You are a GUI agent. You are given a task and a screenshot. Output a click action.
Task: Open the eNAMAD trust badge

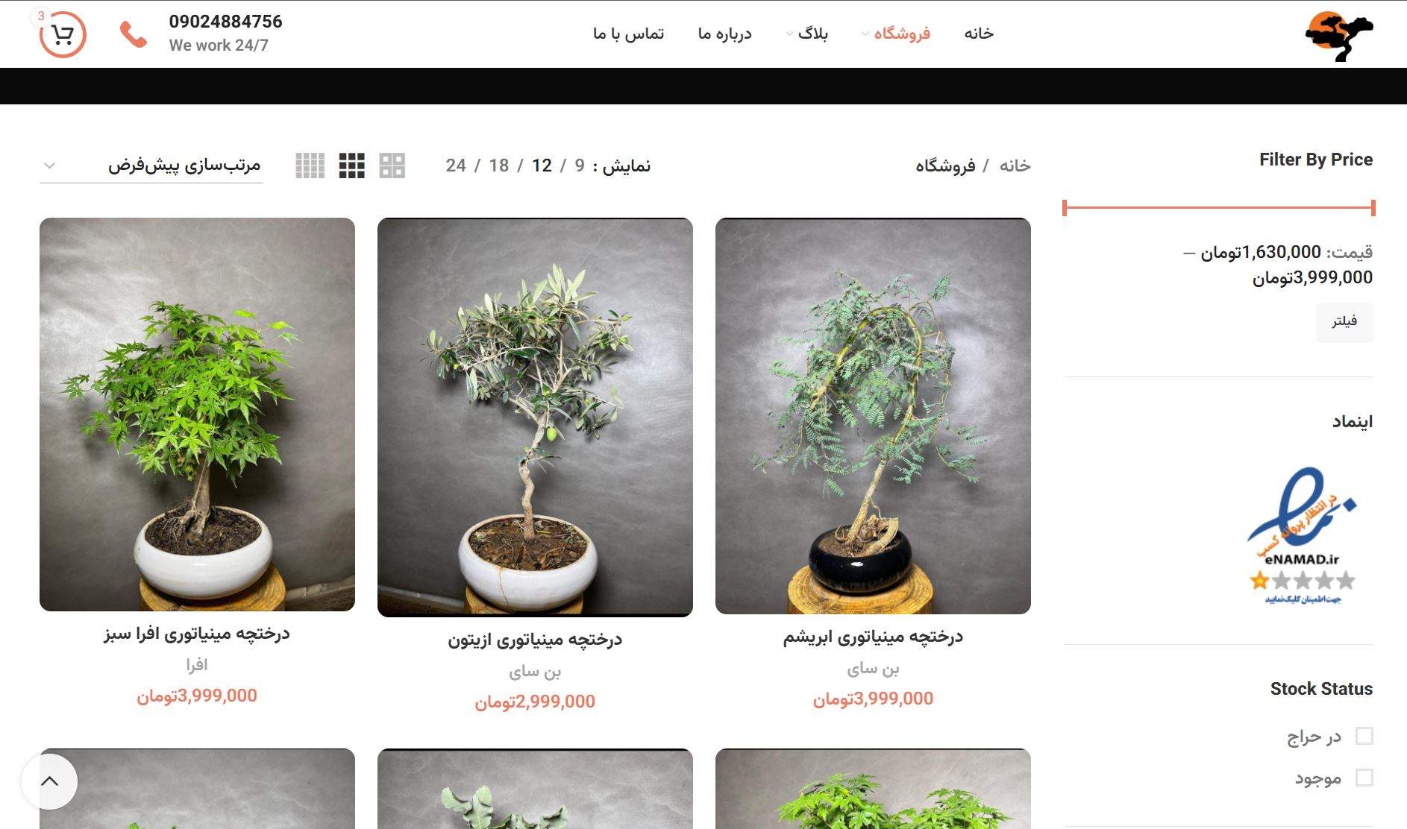[x=1302, y=535]
